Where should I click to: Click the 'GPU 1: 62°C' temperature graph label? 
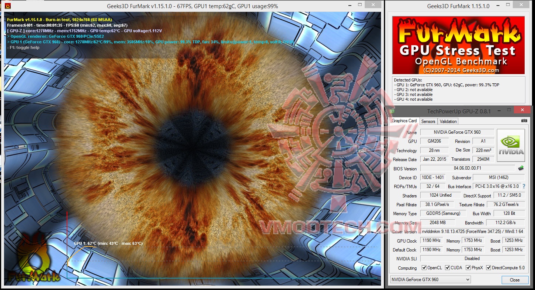point(108,243)
